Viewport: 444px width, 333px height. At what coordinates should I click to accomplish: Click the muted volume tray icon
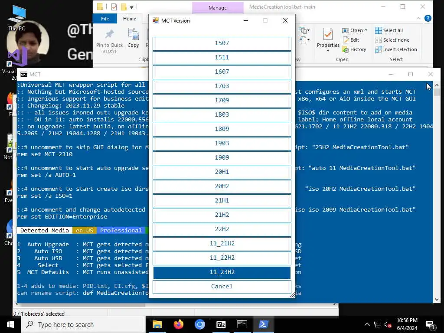point(388,324)
